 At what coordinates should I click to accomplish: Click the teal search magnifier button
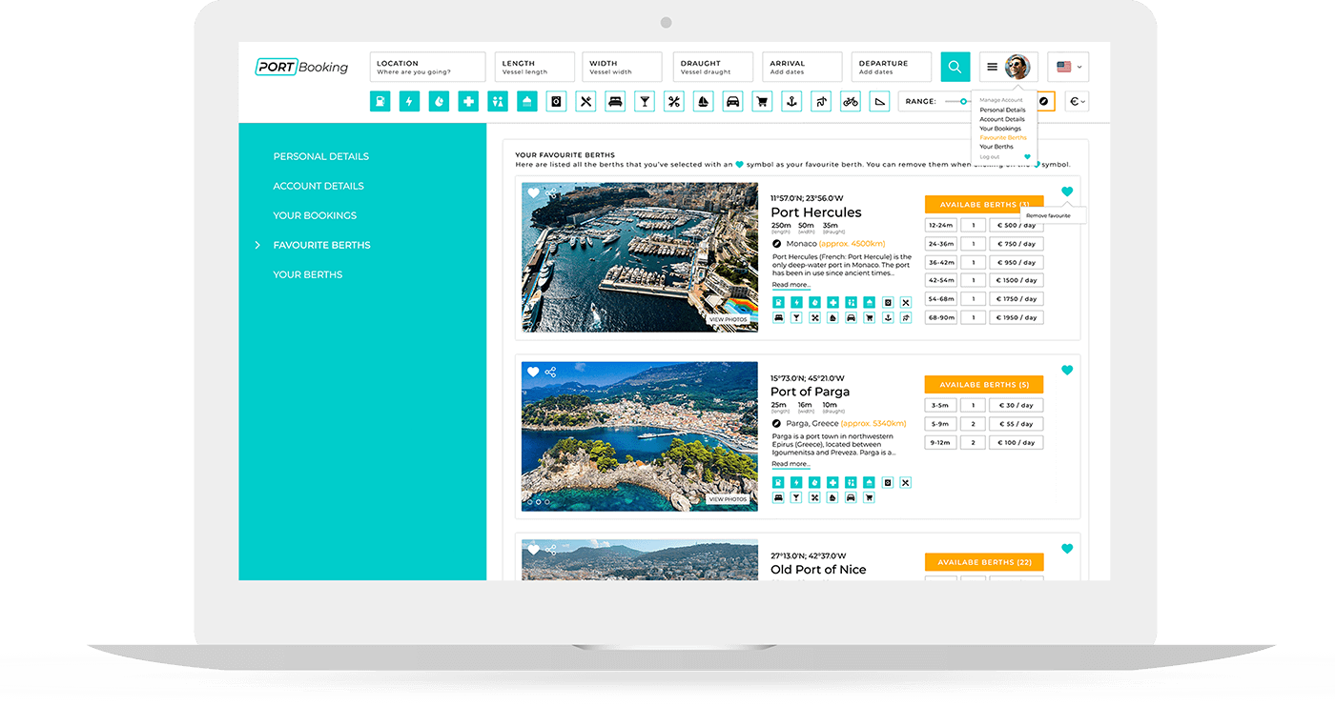(x=955, y=67)
